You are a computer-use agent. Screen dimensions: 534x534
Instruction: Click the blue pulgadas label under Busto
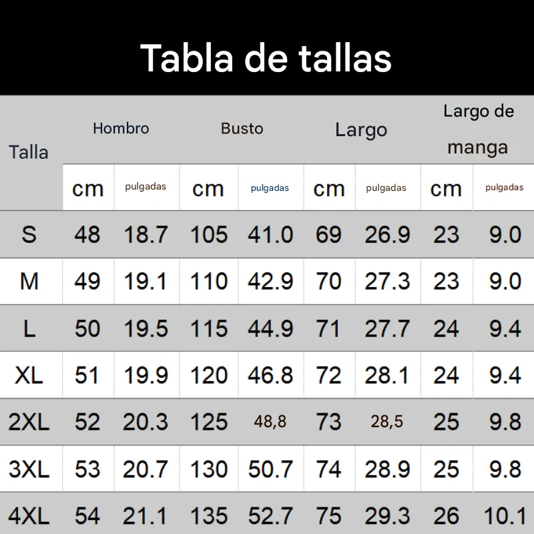(x=270, y=188)
